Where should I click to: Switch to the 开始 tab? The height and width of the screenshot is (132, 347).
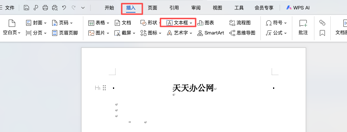click(x=109, y=8)
